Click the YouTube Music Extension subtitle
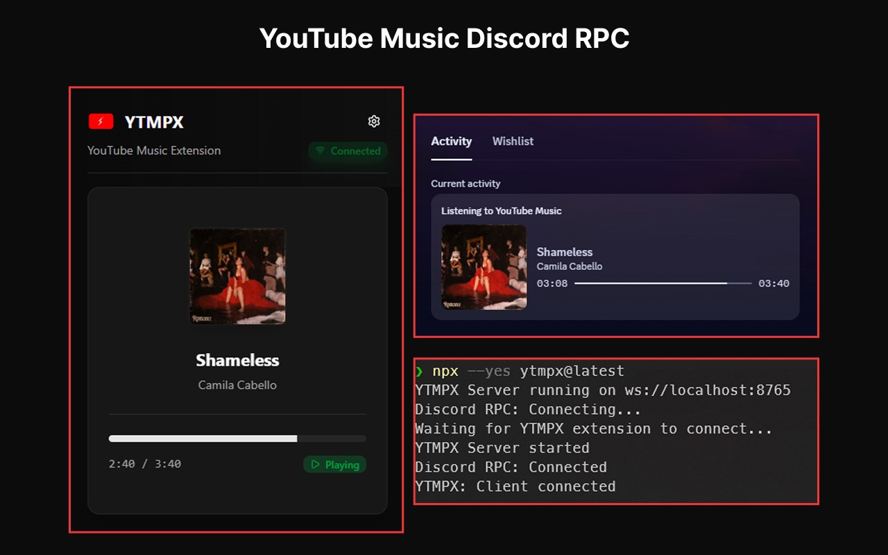Viewport: 888px width, 555px height. 154,151
